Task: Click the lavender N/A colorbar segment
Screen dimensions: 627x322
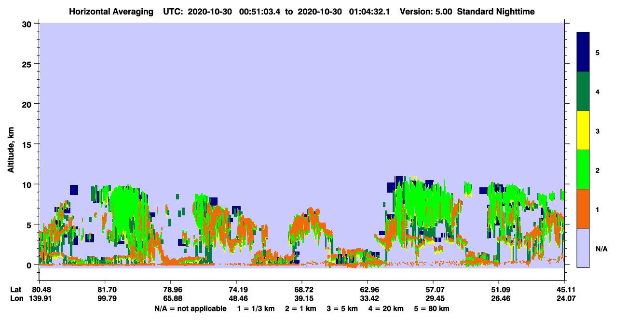Action: pos(583,248)
